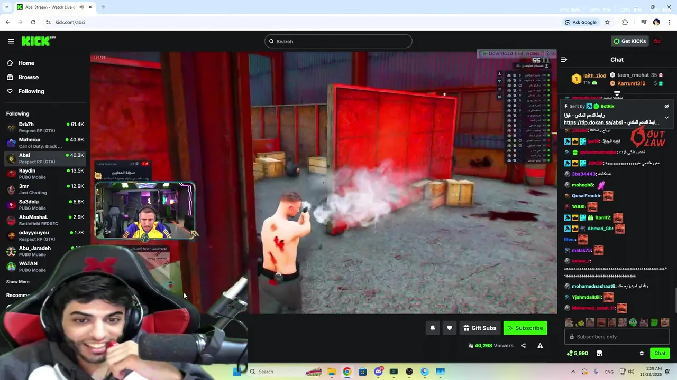Expand Show More in Following list
The width and height of the screenshot is (677, 380).
pos(18,282)
